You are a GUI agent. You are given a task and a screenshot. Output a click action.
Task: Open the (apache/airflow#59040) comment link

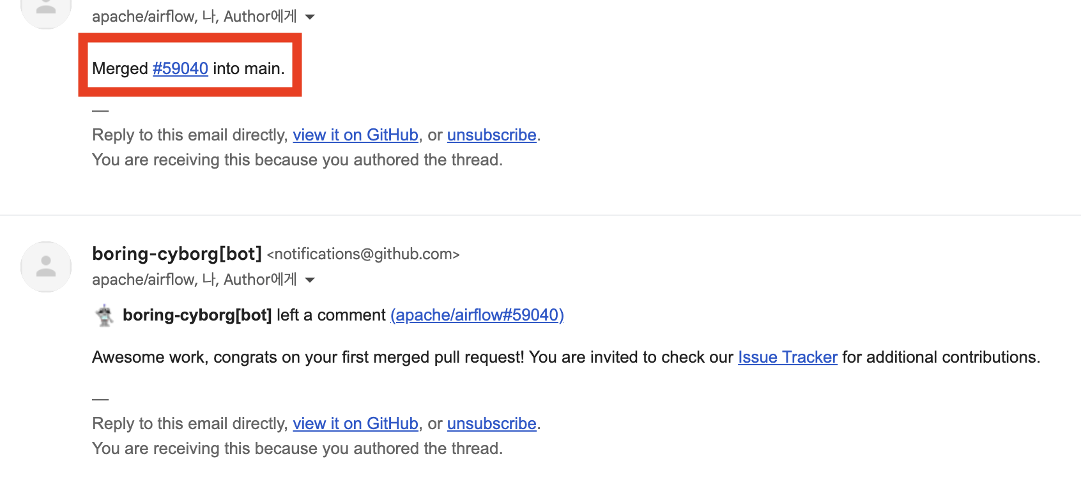(477, 315)
